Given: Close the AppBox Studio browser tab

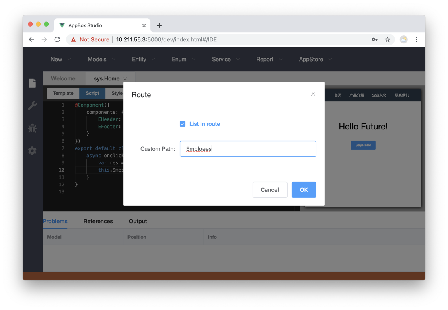Looking at the screenshot, I should (144, 25).
